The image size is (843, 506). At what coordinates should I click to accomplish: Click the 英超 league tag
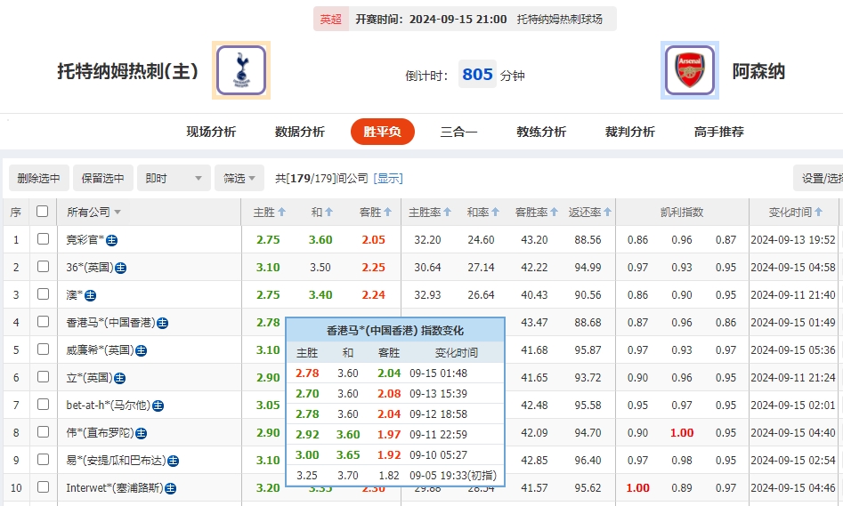(x=330, y=19)
